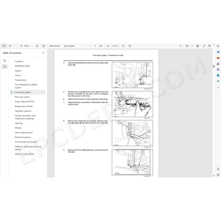Rotate the PDF page

point(123,46)
